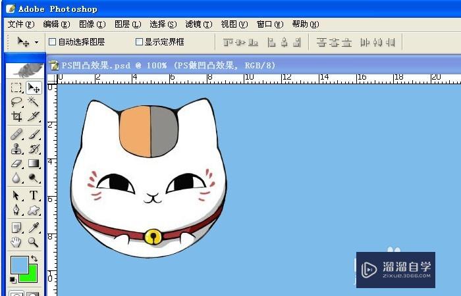
Task: Open the 选择 menu
Action: tap(163, 24)
